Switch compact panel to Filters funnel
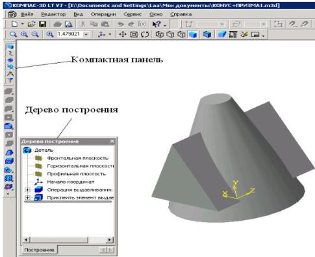This screenshot has height=257, width=315. coord(10,80)
